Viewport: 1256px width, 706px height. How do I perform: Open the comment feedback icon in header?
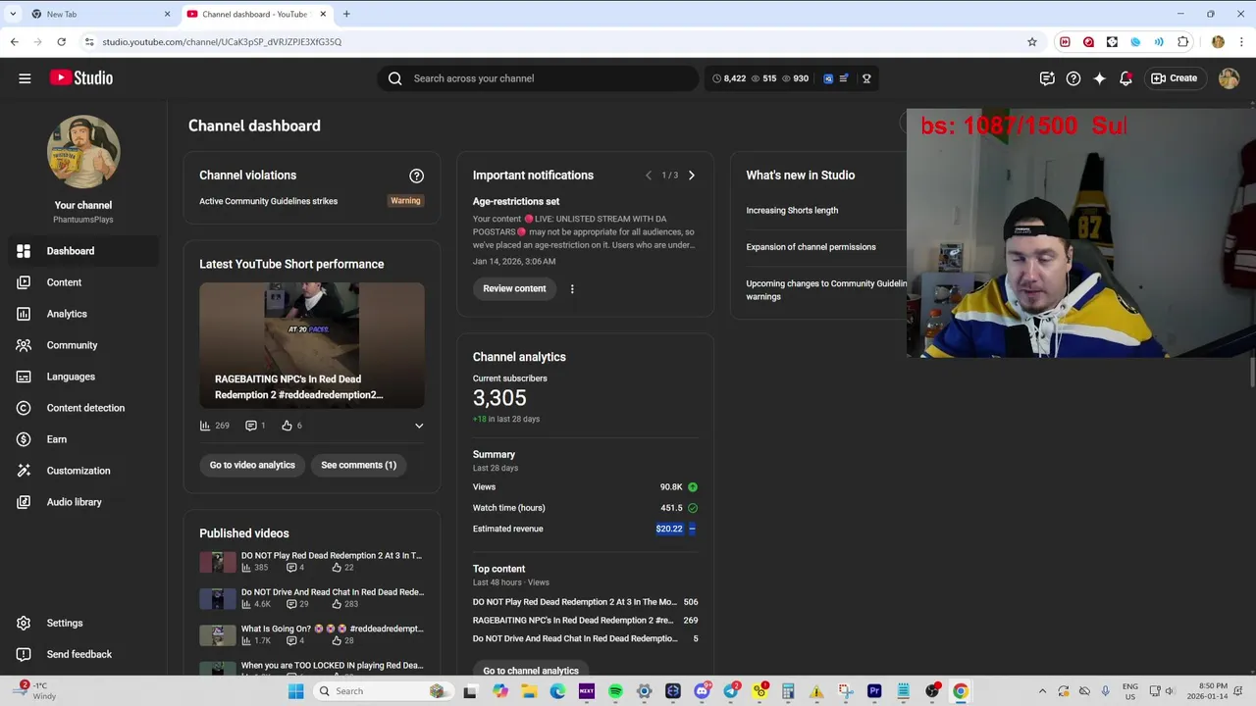click(1047, 78)
